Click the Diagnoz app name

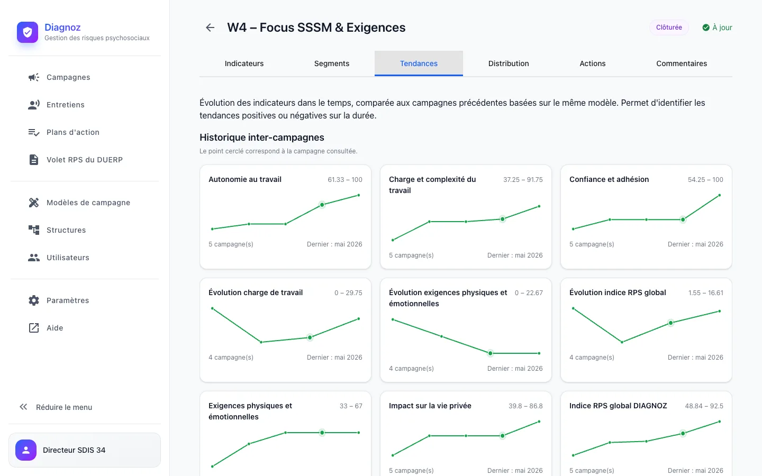[62, 27]
